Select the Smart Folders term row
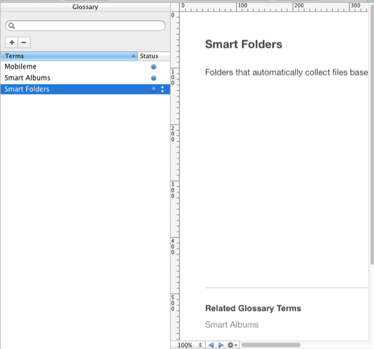 point(85,89)
